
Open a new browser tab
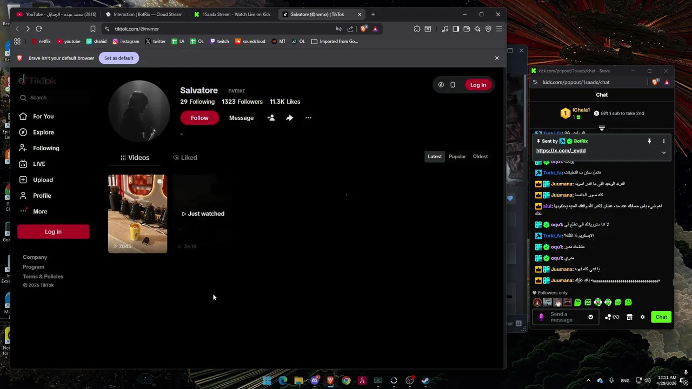point(372,14)
